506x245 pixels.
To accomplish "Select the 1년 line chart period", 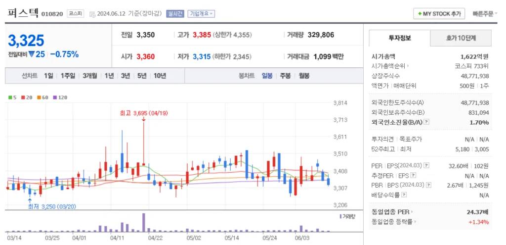I will click(109, 76).
